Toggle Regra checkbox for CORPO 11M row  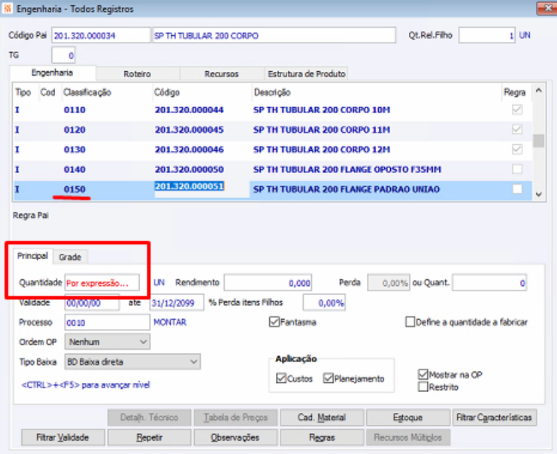tap(517, 130)
